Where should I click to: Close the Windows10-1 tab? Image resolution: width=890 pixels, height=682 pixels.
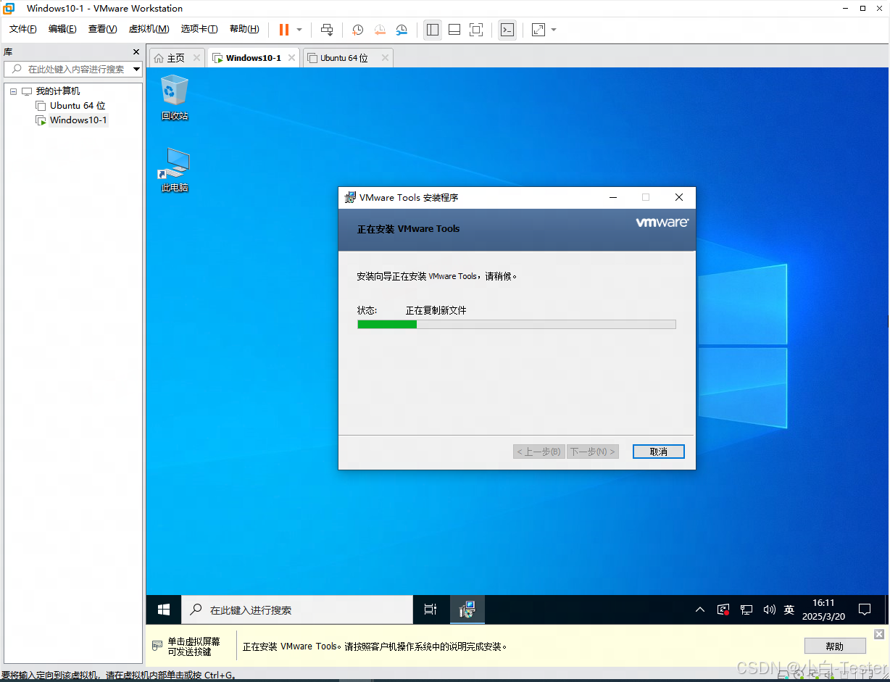291,58
